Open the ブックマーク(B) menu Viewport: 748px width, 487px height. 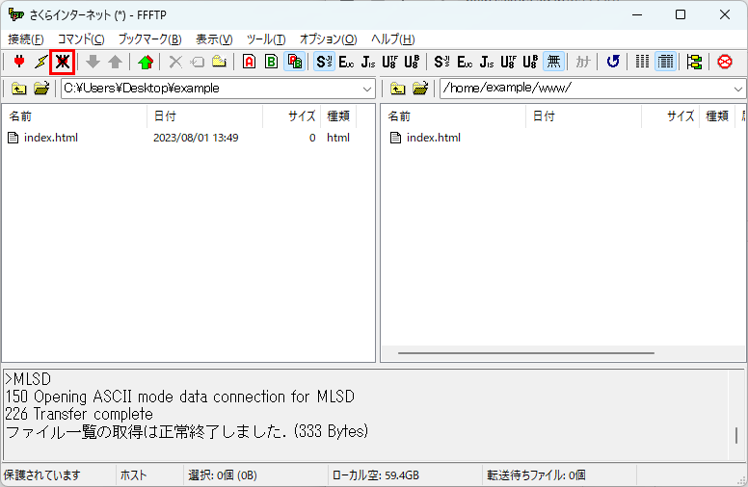click(149, 39)
